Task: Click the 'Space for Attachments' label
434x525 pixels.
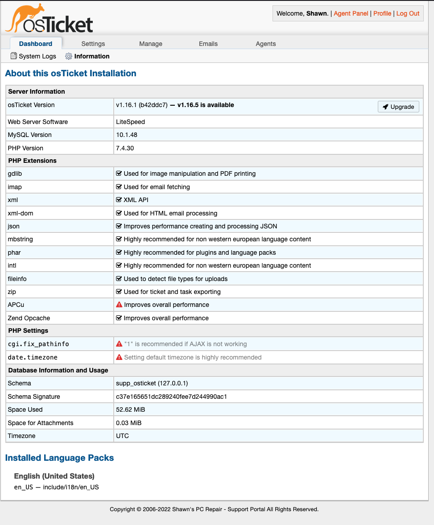Action: pyautogui.click(x=41, y=423)
